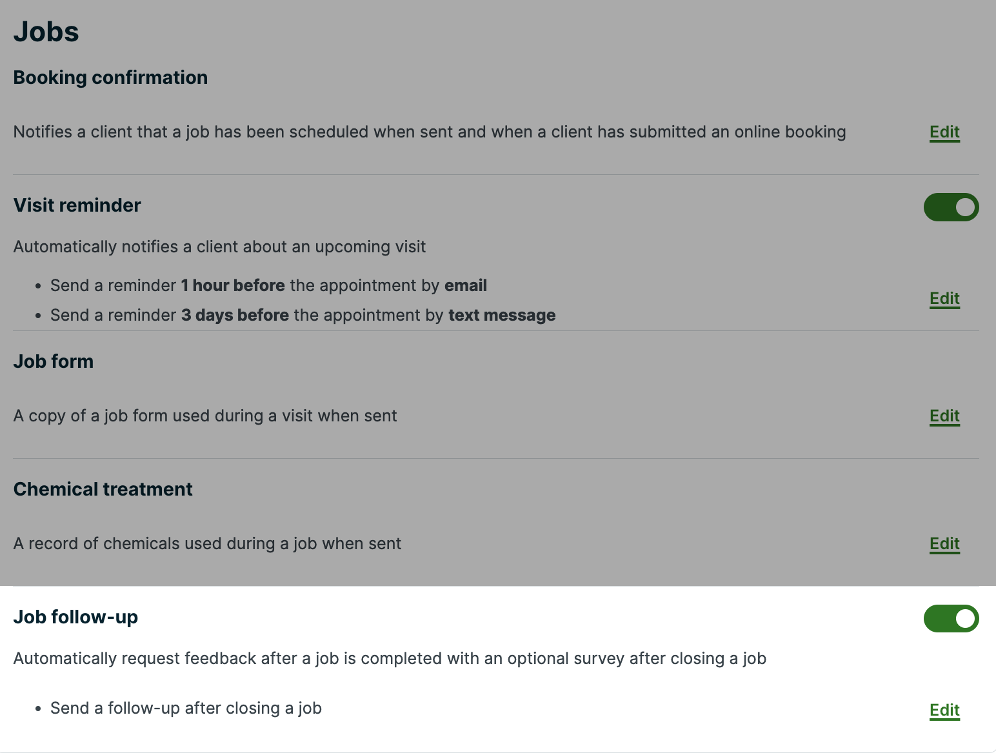Click 'A copy of a job form' description
Image resolution: width=996 pixels, height=755 pixels.
205,416
